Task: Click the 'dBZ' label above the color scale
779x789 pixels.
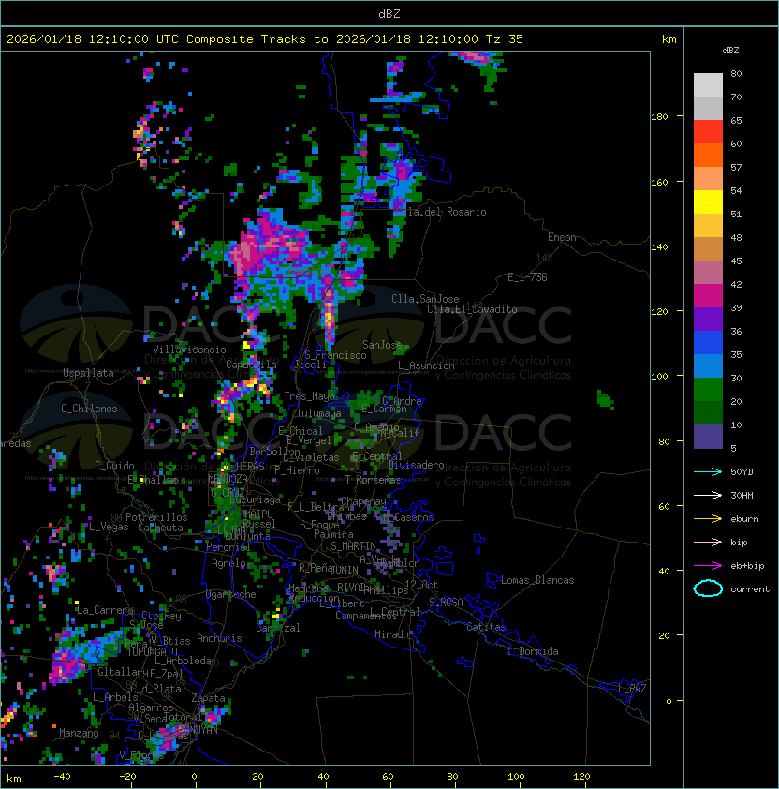Action: [730, 51]
